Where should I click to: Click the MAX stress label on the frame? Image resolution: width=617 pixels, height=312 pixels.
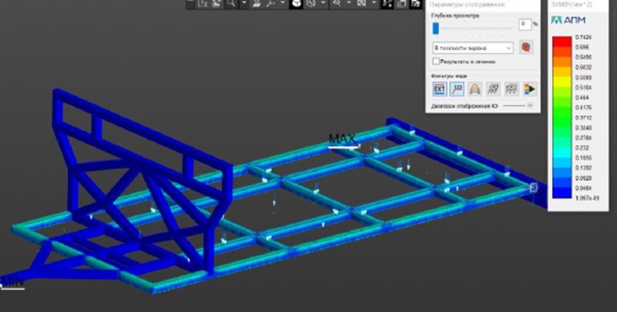click(342, 138)
